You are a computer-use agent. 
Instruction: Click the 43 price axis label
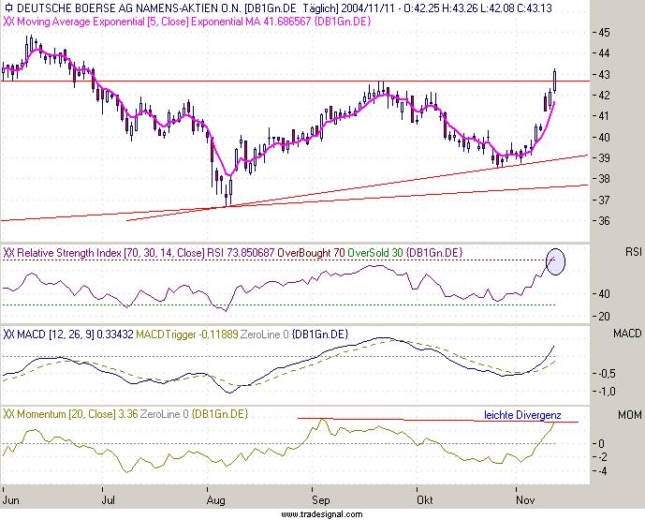pyautogui.click(x=604, y=75)
